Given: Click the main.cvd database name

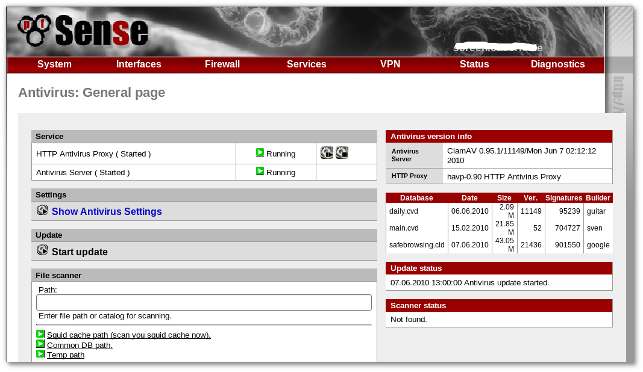Looking at the screenshot, I should (404, 228).
